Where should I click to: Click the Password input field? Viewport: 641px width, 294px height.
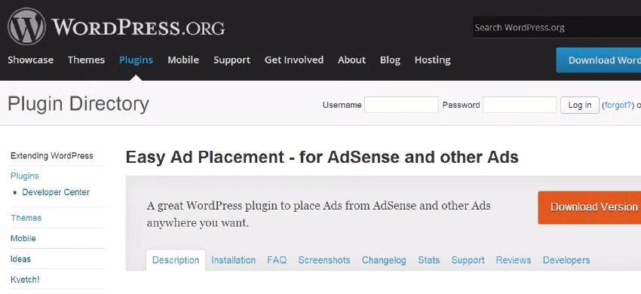click(x=520, y=105)
